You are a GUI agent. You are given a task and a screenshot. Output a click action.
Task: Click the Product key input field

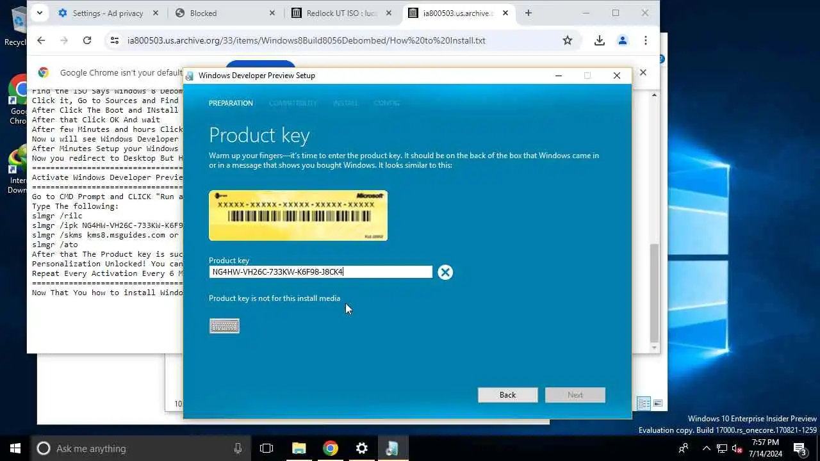pyautogui.click(x=320, y=272)
